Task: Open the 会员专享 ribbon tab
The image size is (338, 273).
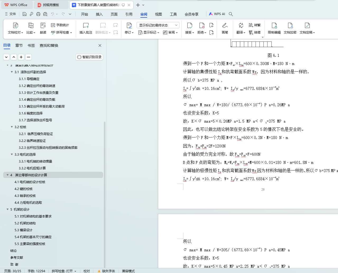Action: (x=192, y=14)
